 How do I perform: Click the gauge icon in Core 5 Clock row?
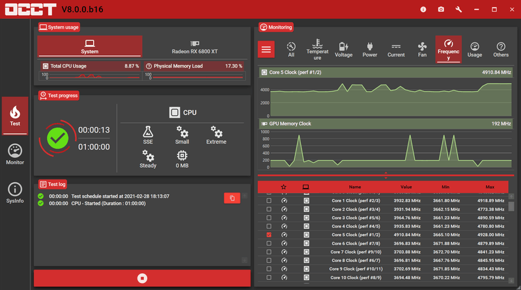coord(284,235)
